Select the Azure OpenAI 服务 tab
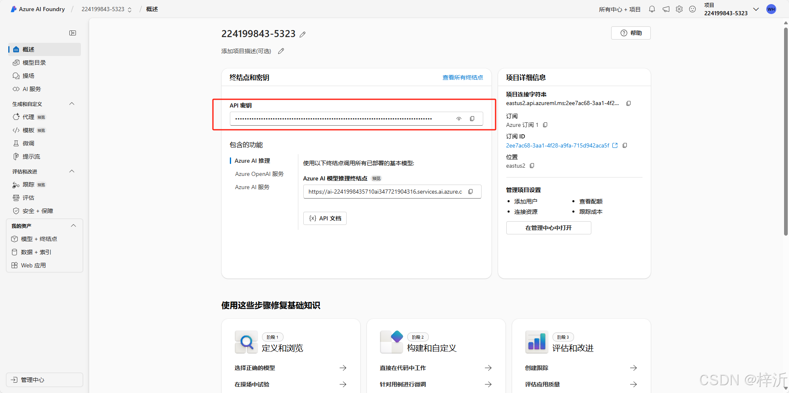The image size is (789, 393). click(x=260, y=174)
